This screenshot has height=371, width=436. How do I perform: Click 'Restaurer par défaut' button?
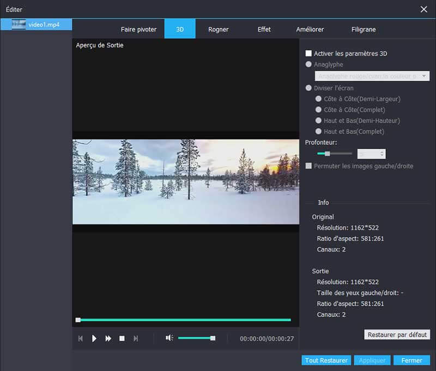(397, 334)
